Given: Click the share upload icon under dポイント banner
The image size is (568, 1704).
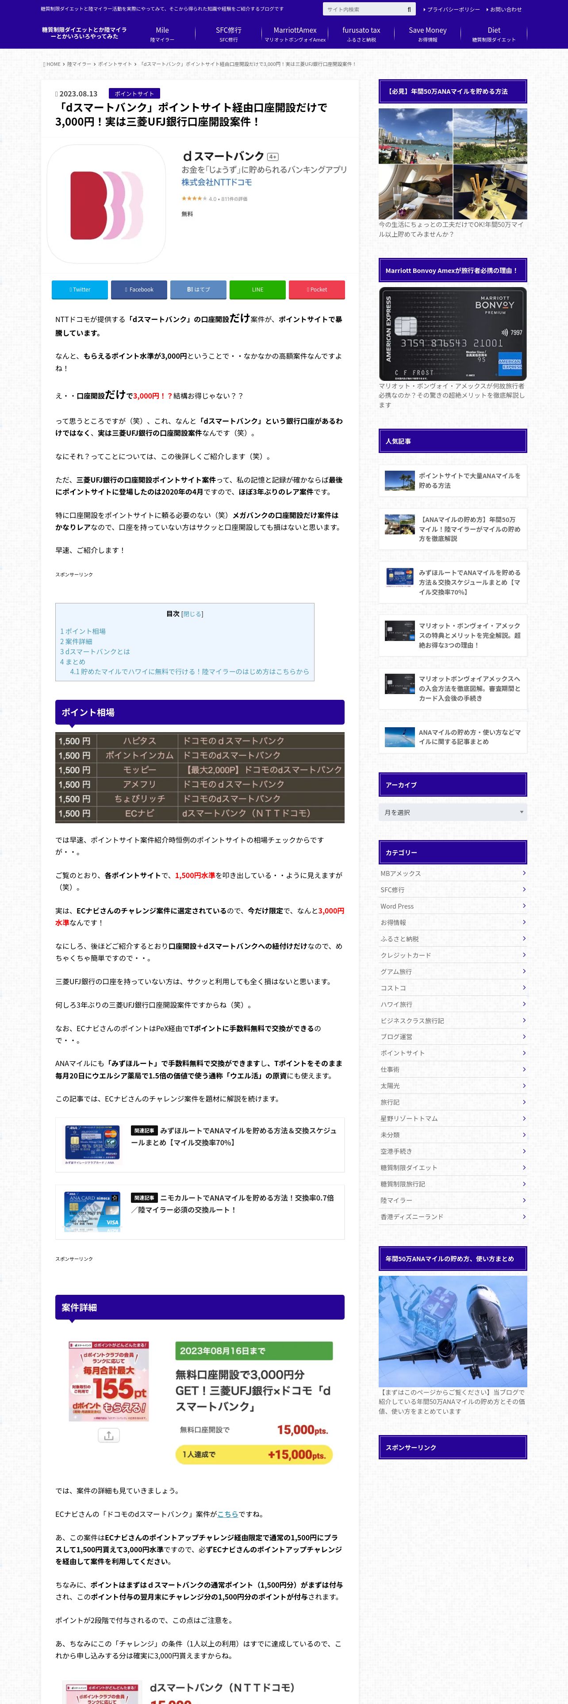Looking at the screenshot, I should point(109,1435).
